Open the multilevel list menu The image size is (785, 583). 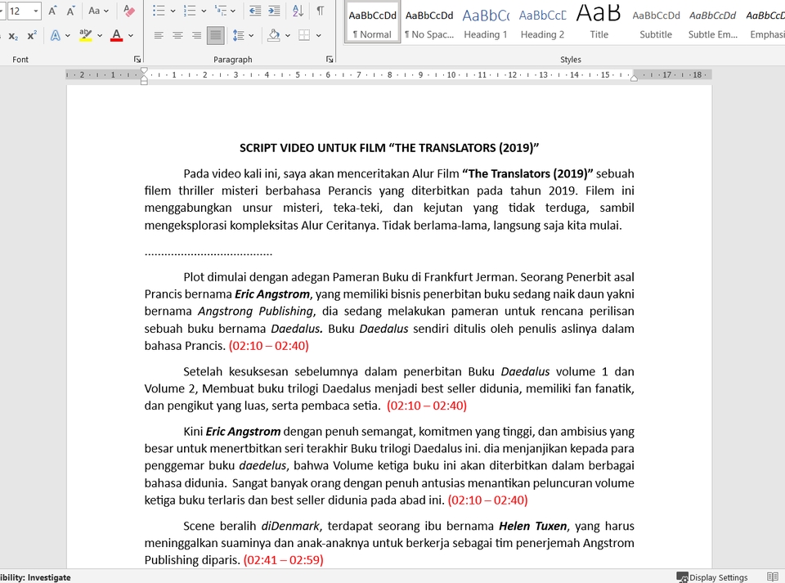pos(224,11)
